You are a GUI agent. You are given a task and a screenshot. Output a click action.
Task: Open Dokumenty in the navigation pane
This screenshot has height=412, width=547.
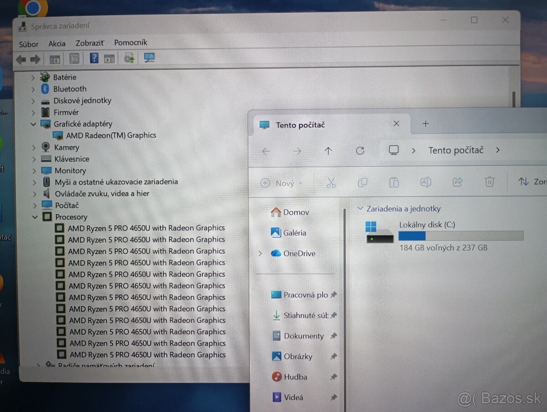(x=298, y=336)
